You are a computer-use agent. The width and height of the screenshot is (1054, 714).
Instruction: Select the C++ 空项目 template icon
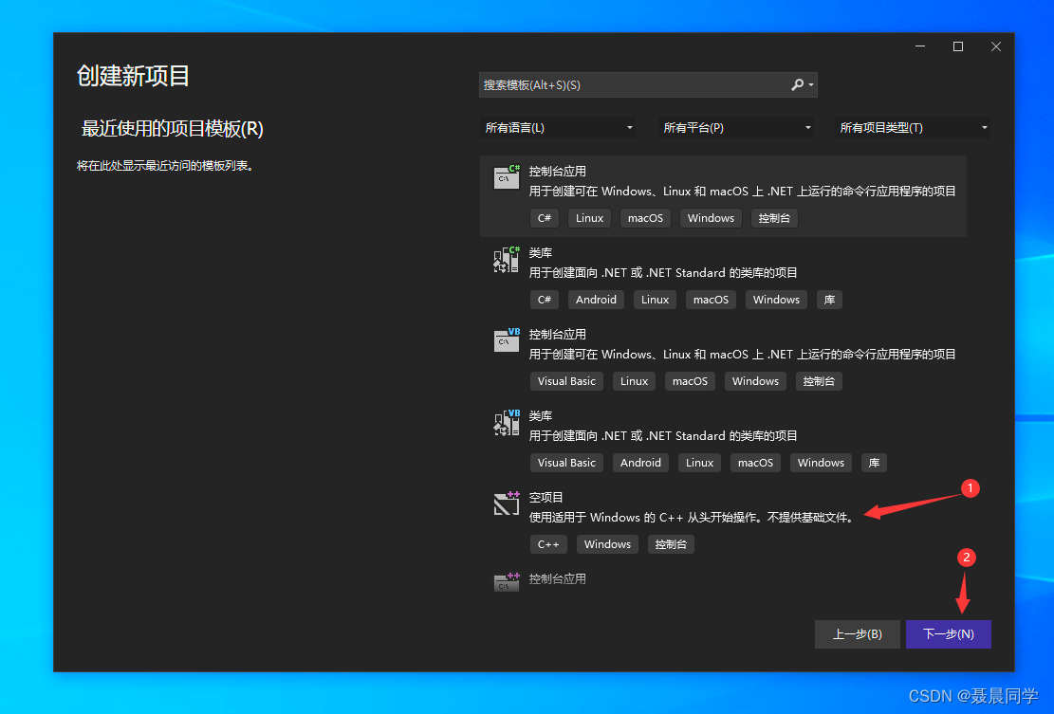(x=507, y=503)
